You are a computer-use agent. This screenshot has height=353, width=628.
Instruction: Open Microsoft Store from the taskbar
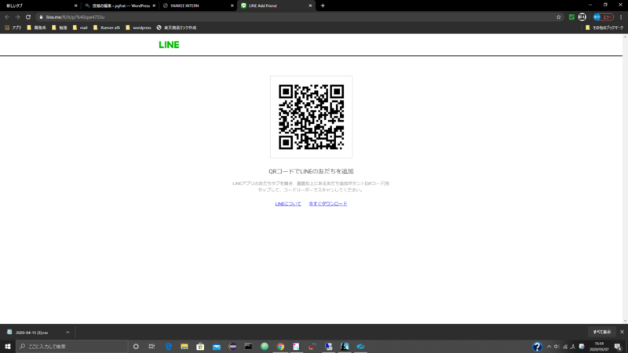pos(200,346)
